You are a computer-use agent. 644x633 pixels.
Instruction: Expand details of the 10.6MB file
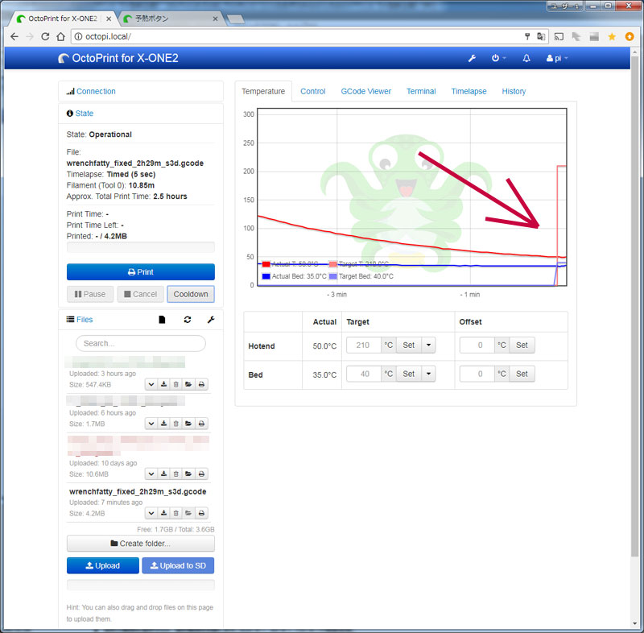151,474
